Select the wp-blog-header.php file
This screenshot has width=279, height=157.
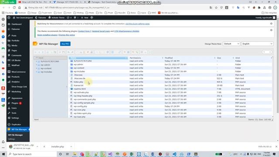click(x=83, y=96)
